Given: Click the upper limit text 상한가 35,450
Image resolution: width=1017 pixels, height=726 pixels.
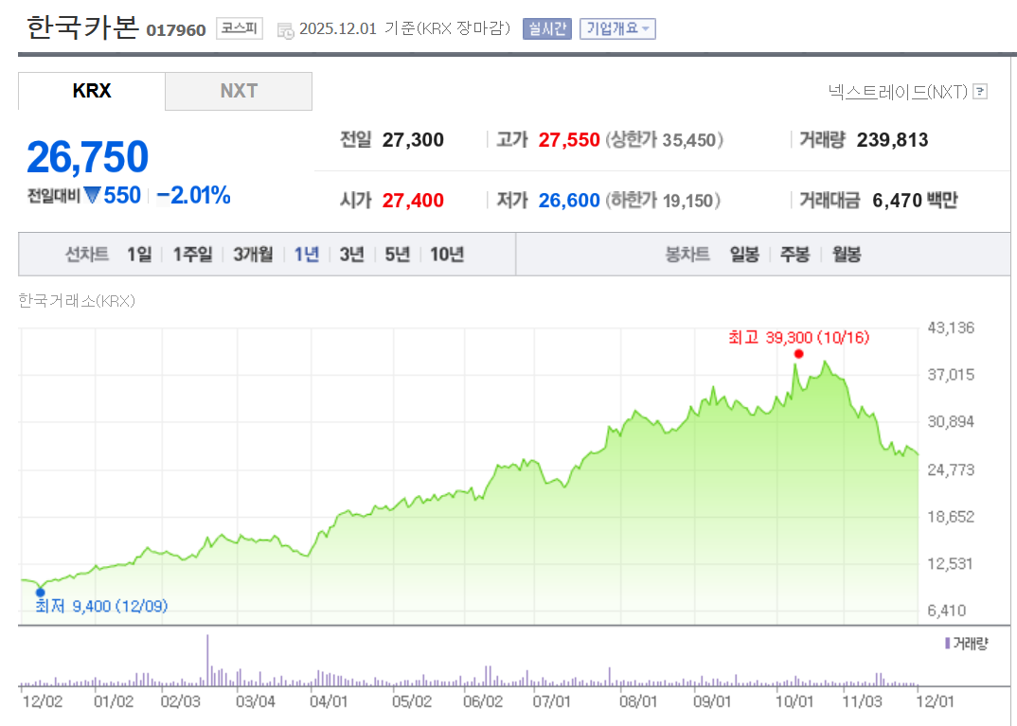Looking at the screenshot, I should (664, 140).
